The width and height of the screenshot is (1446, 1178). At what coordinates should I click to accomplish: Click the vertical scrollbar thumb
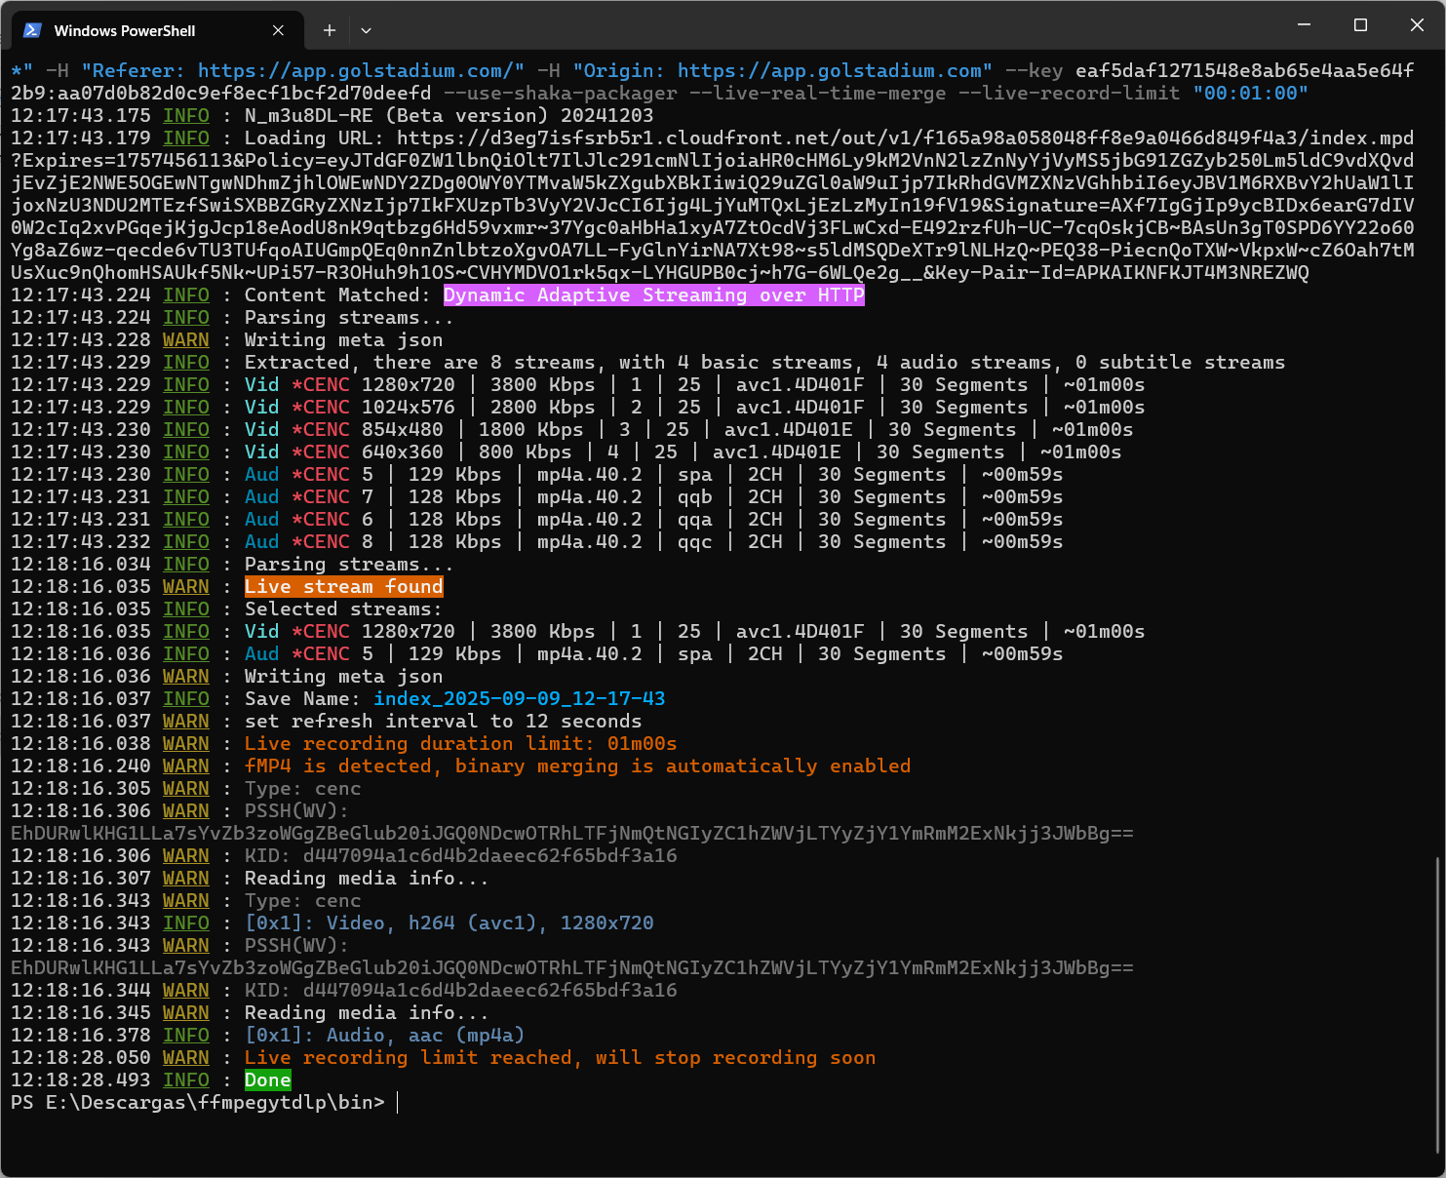1438,1004
